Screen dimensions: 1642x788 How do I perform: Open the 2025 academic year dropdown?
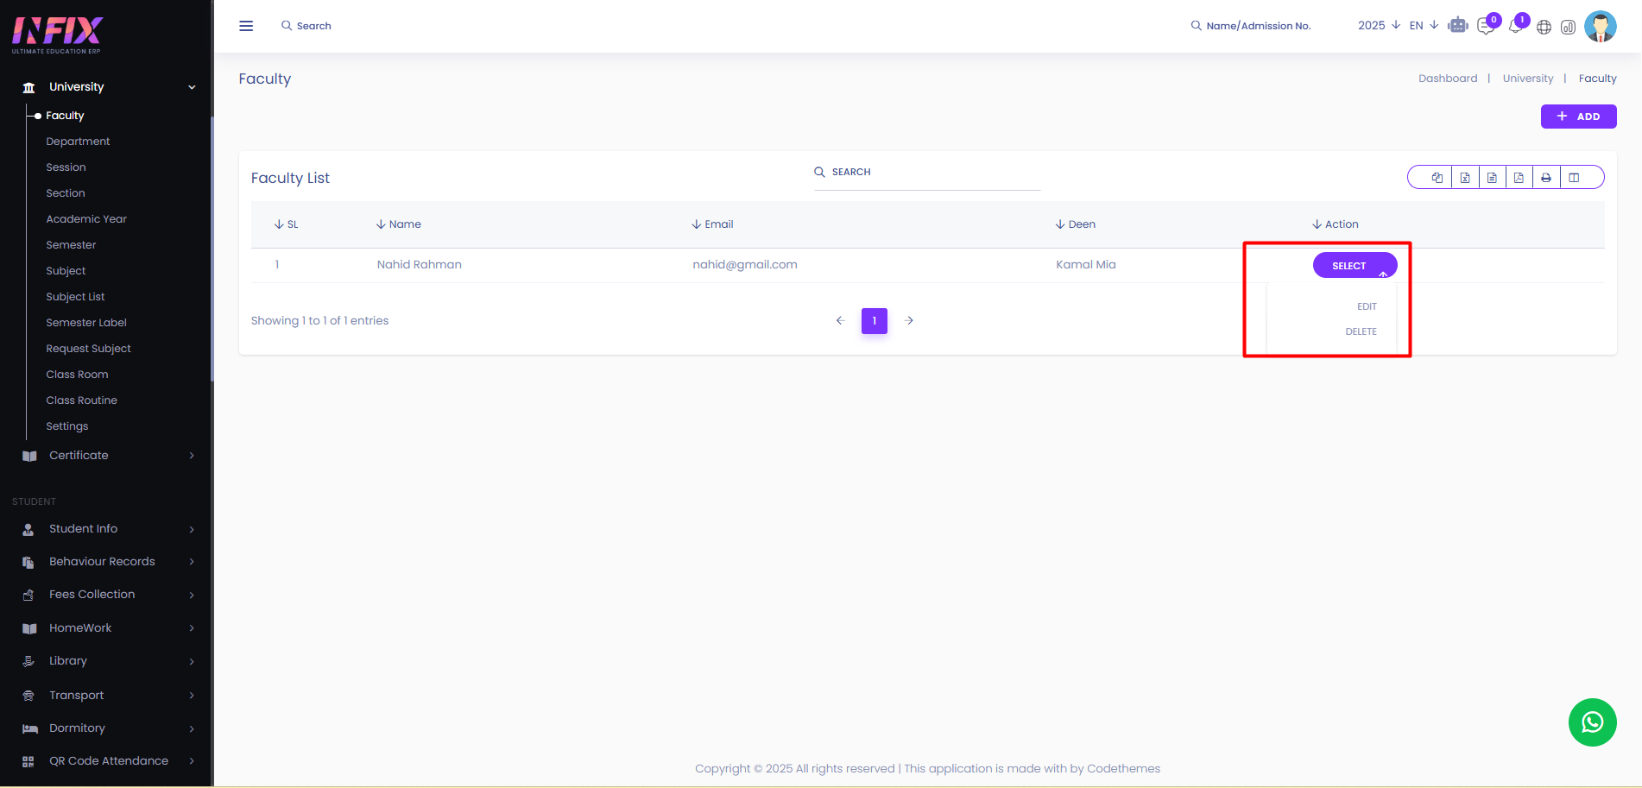(x=1379, y=26)
